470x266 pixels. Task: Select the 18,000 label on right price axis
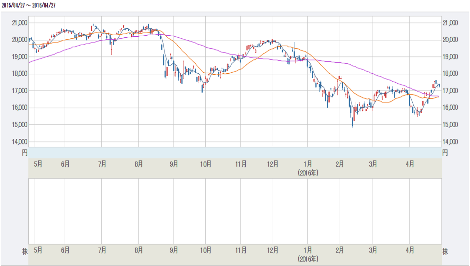[x=450, y=74]
